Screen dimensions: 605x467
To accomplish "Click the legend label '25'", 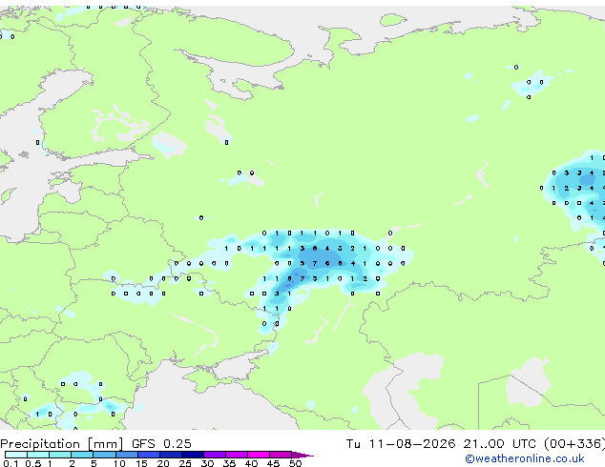I will (185, 463).
